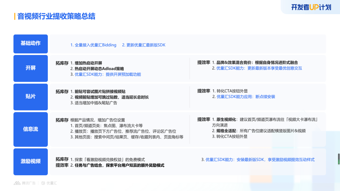
Task: Click blue text 断点续安装
Action: (x=265, y=97)
